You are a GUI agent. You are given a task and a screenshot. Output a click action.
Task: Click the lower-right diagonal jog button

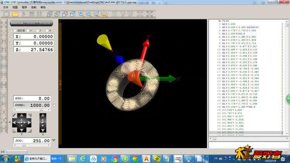(x=29, y=130)
